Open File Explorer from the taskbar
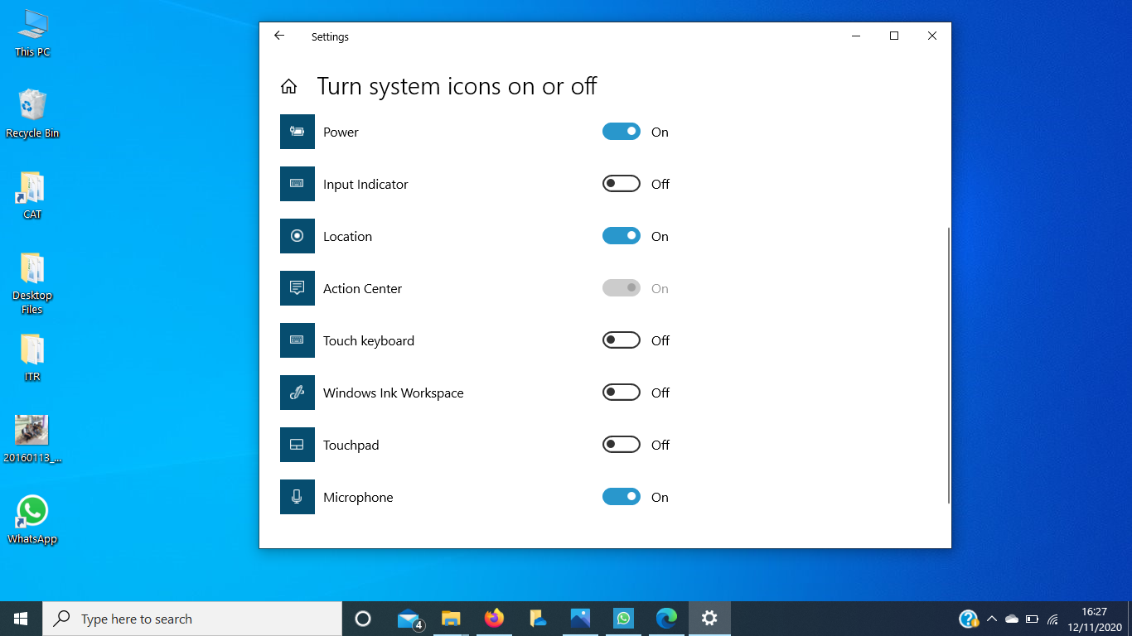The width and height of the screenshot is (1132, 636). coord(451,619)
